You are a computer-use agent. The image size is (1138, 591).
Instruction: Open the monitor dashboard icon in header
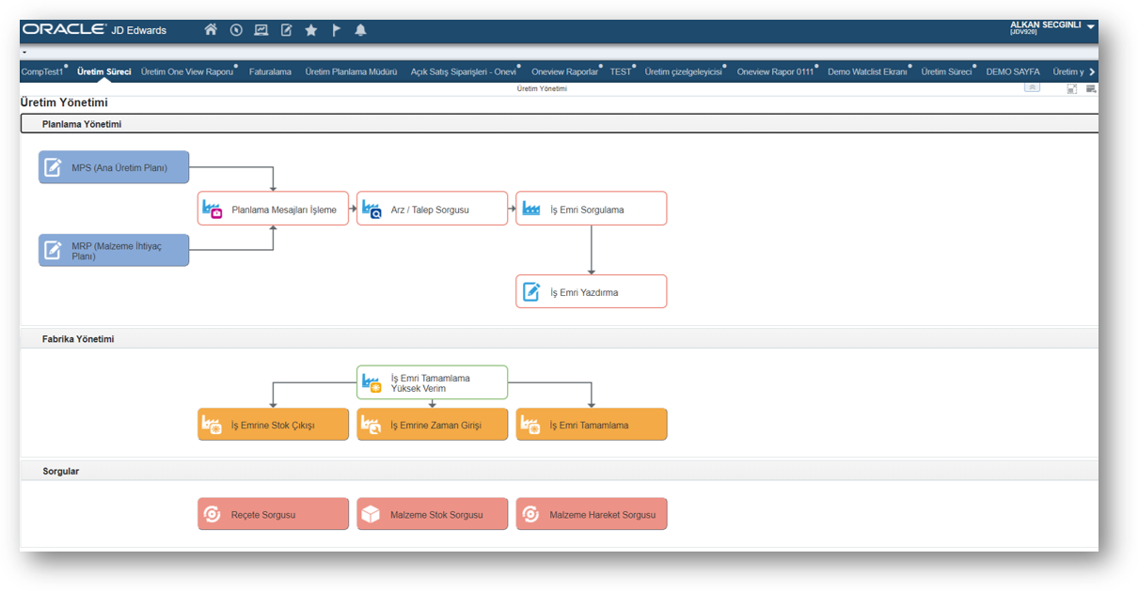pyautogui.click(x=261, y=30)
